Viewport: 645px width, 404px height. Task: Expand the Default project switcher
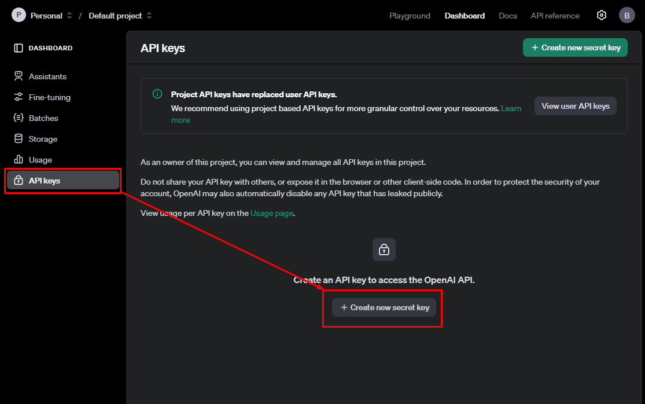tap(149, 15)
